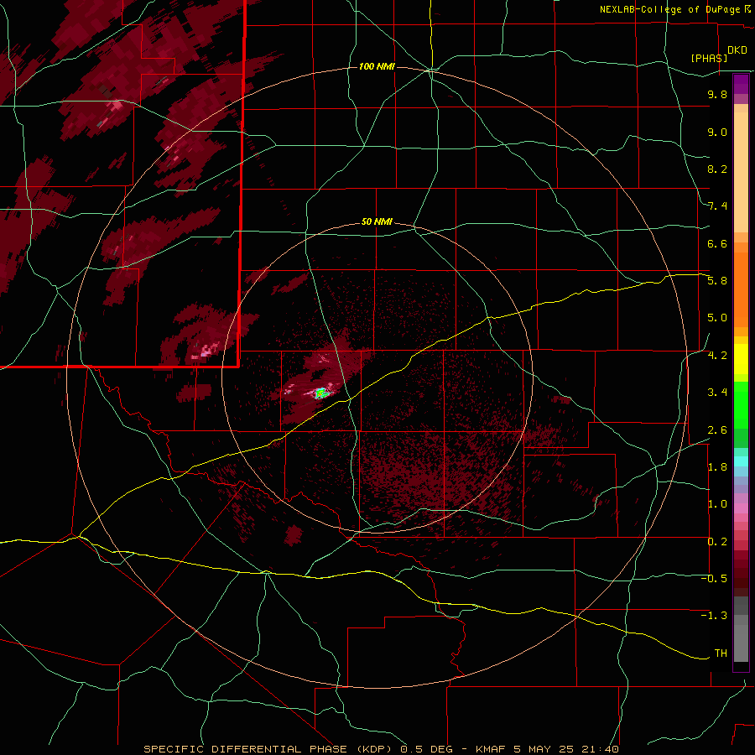Select the 5.8 value on the color scale
The height and width of the screenshot is (755, 755).
(x=717, y=281)
